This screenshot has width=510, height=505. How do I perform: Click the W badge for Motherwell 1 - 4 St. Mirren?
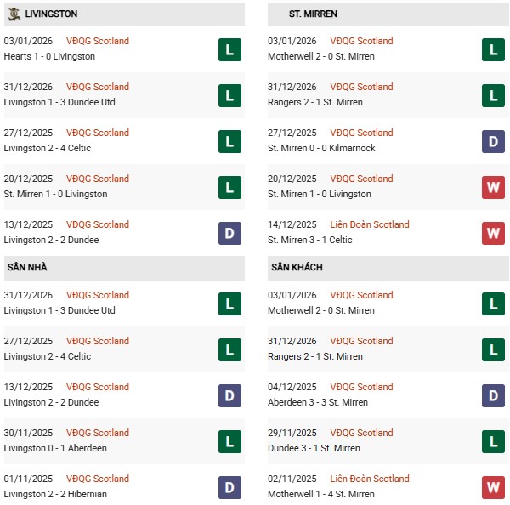pos(493,487)
